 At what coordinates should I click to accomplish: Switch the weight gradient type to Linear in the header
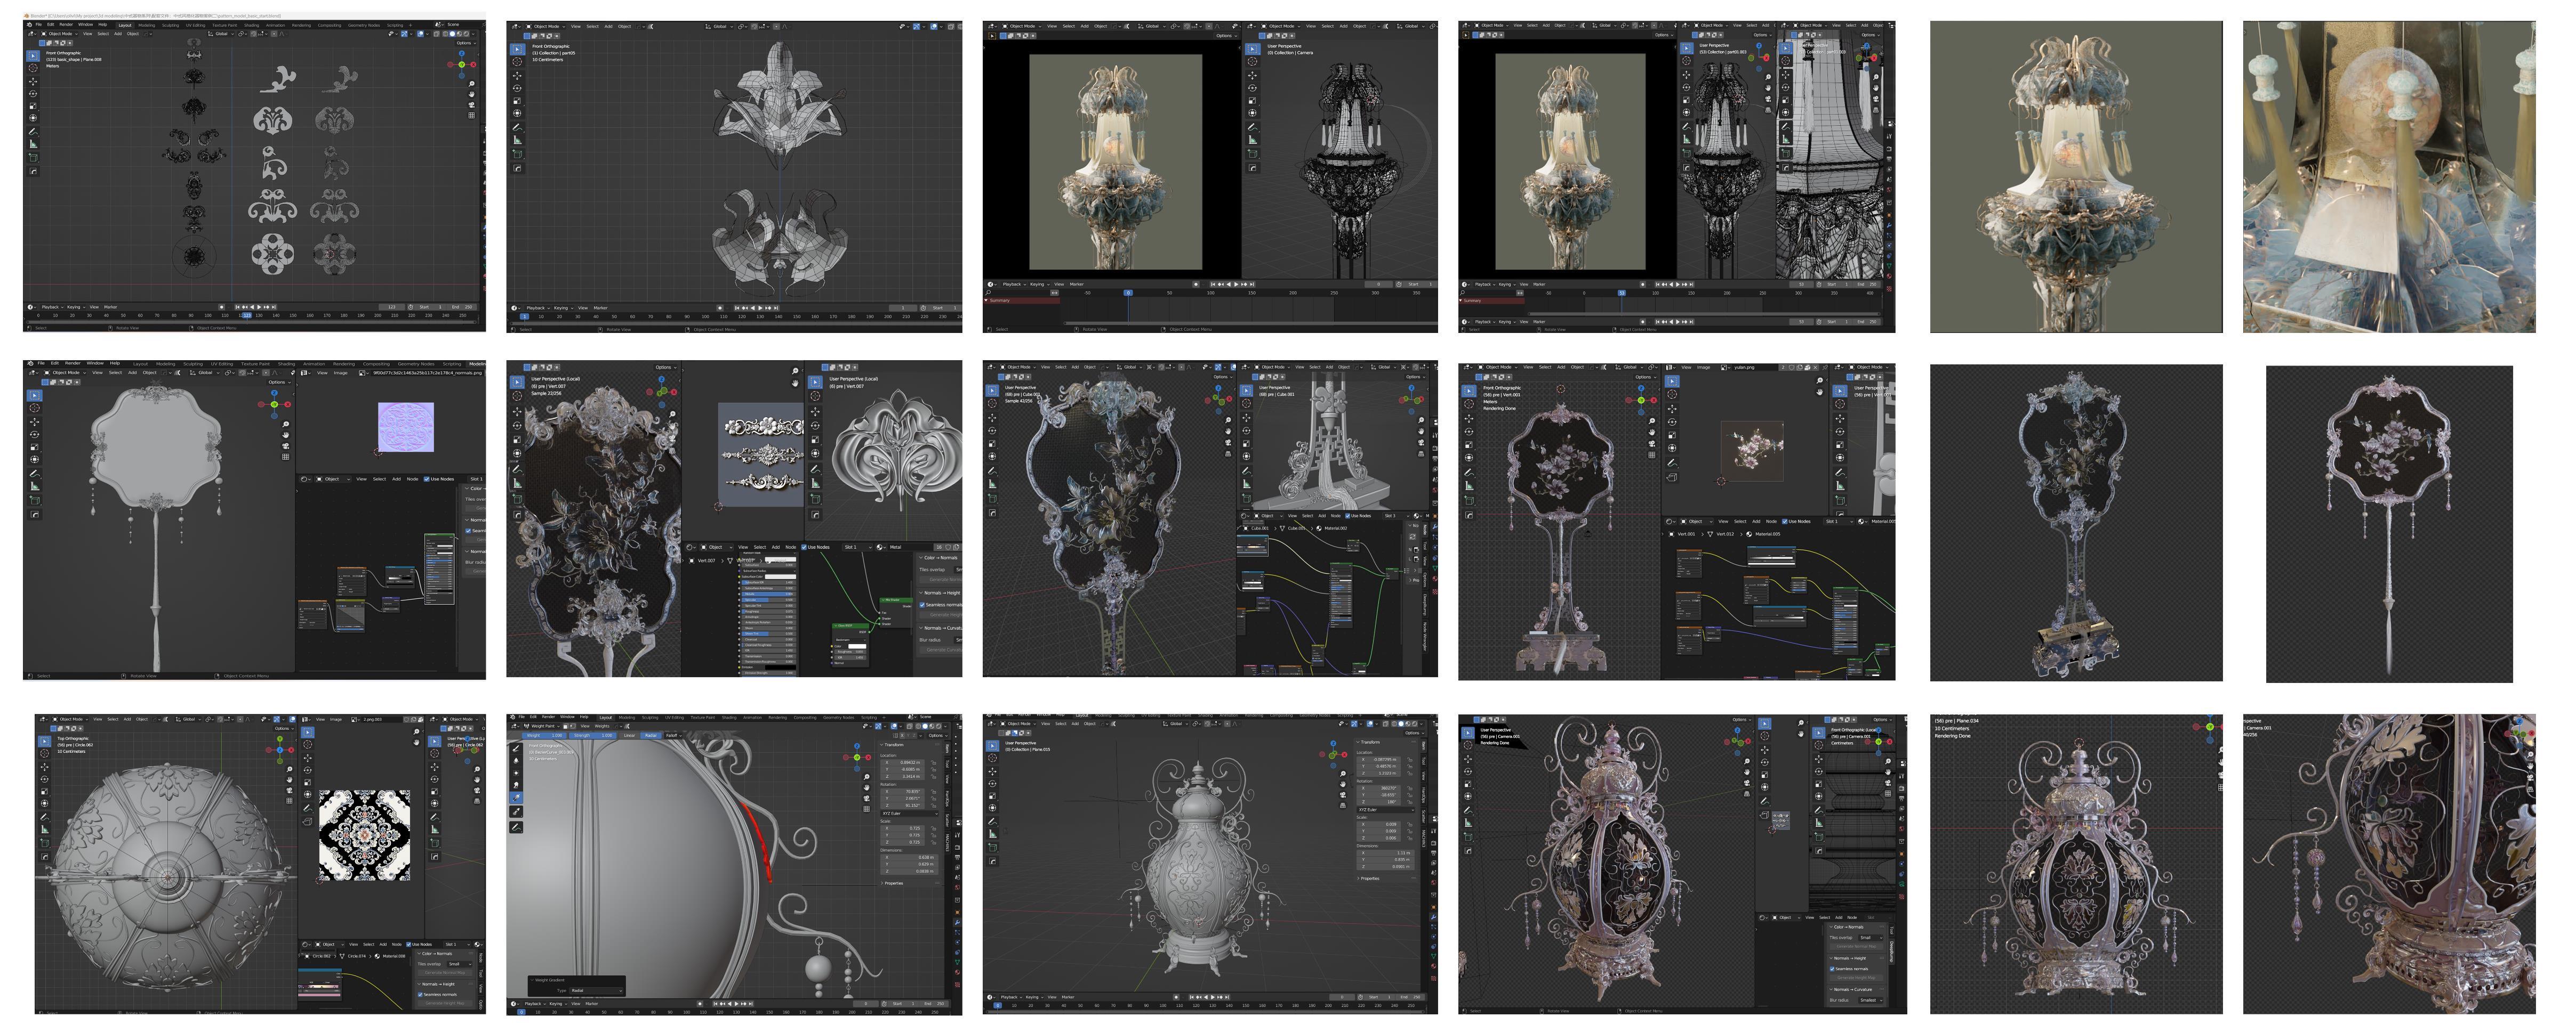click(x=630, y=736)
